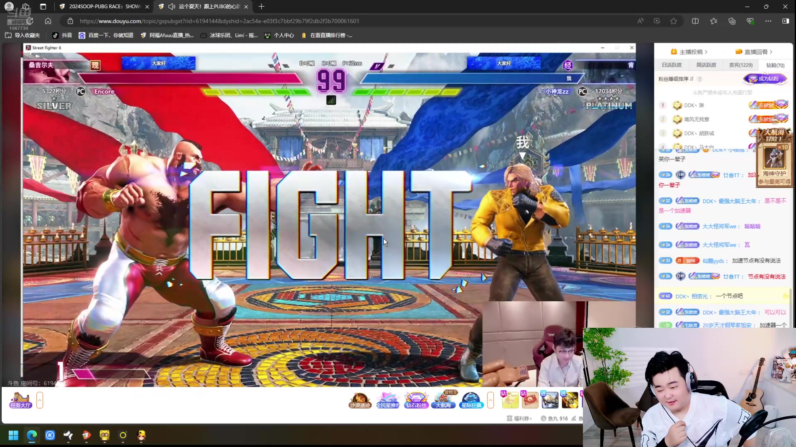Open the Edge profile avatar
This screenshot has width=796, height=447.
(x=9, y=7)
